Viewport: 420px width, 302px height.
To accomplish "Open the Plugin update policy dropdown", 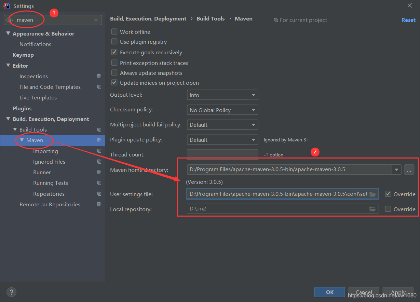I will tap(222, 140).
